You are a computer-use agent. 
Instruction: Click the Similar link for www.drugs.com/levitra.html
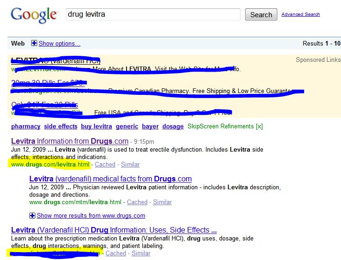click(x=130, y=164)
